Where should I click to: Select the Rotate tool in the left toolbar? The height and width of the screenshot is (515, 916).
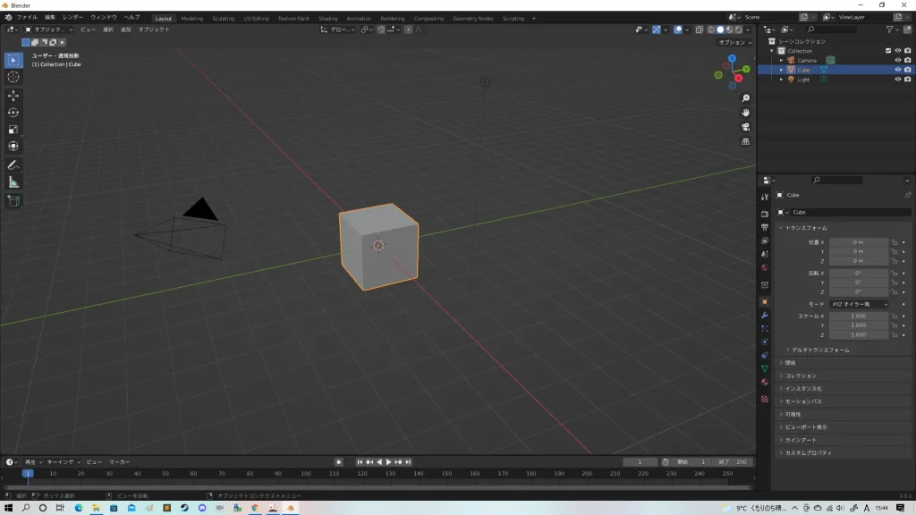coord(13,113)
